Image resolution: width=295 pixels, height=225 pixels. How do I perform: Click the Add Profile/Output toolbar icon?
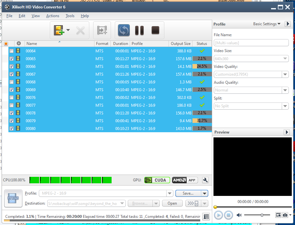coord(102,30)
